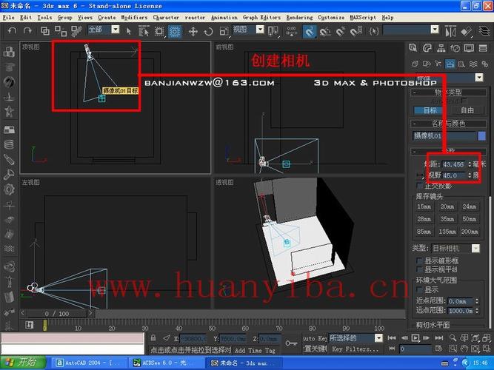494x370 pixels.
Task: Open the 所选择的 key filter dropdown
Action: [x=378, y=338]
